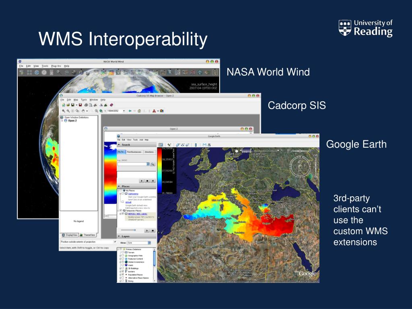
Task: Open the Sightseeing link in Places
Action: (x=133, y=194)
